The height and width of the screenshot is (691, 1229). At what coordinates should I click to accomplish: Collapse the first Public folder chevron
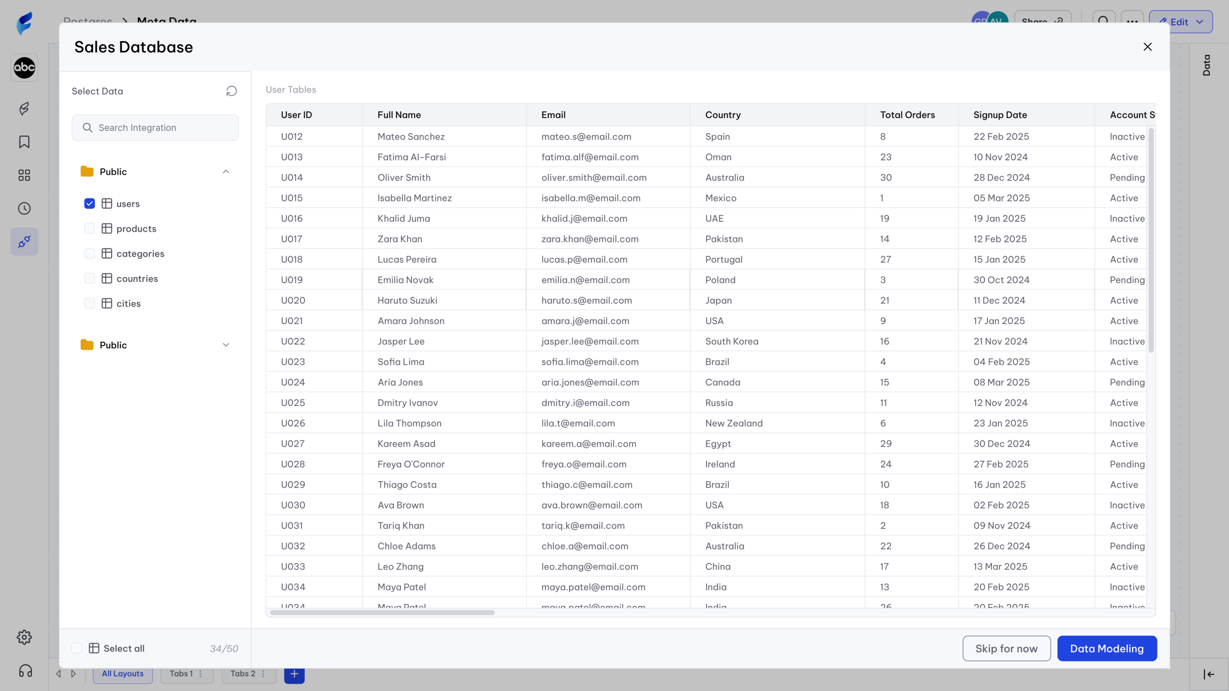coord(226,172)
